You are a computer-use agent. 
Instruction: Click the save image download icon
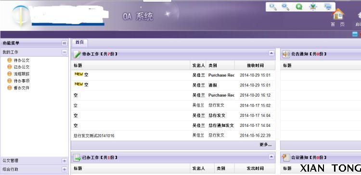coord(313,7)
